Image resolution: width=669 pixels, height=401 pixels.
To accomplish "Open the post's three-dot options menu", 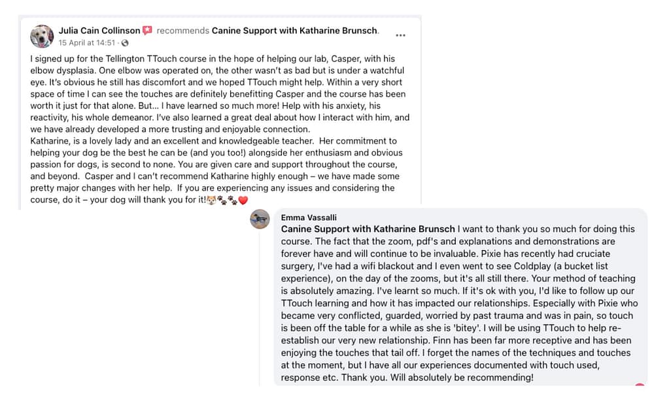I will (x=401, y=35).
